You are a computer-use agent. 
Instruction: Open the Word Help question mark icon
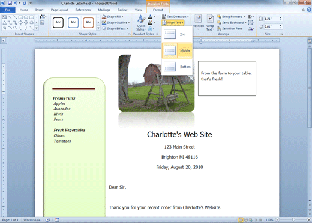[x=309, y=10]
